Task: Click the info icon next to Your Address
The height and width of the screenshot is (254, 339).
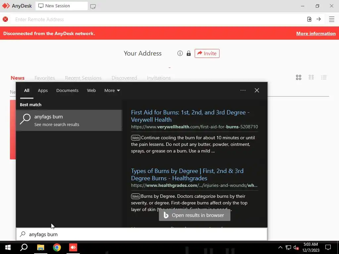Action: [x=180, y=53]
